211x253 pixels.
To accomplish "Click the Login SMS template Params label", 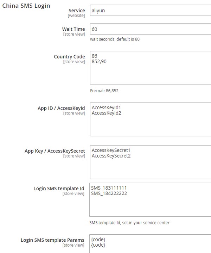I will click(x=53, y=240).
